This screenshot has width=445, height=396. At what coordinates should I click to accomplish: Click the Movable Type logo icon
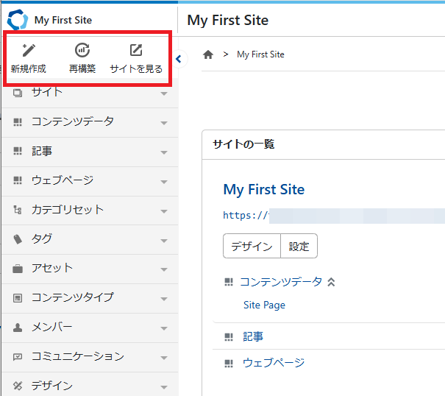18,20
